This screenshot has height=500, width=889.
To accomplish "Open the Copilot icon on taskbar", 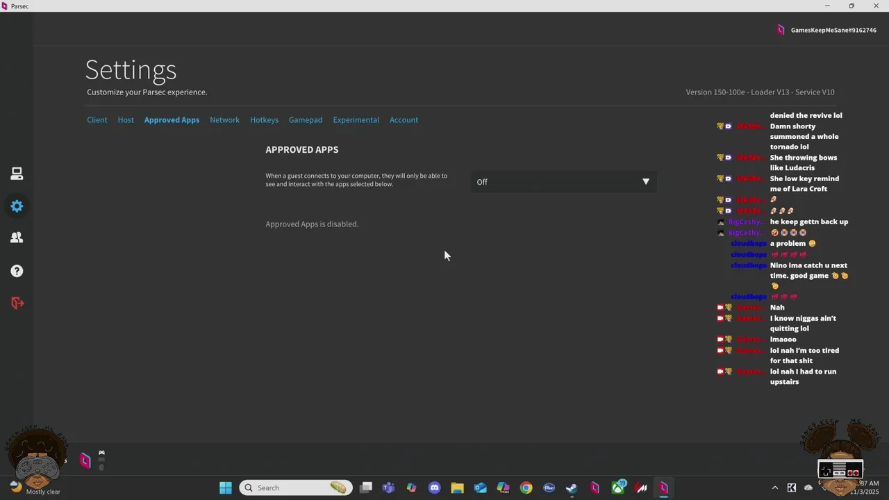I will click(411, 487).
